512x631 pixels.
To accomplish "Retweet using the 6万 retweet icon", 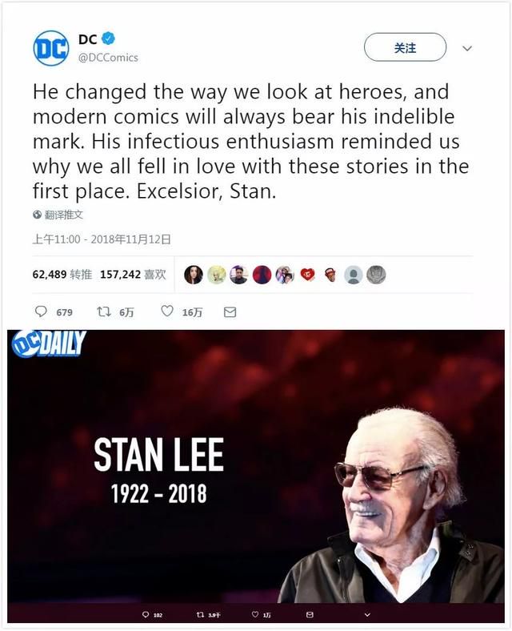I will pyautogui.click(x=104, y=311).
